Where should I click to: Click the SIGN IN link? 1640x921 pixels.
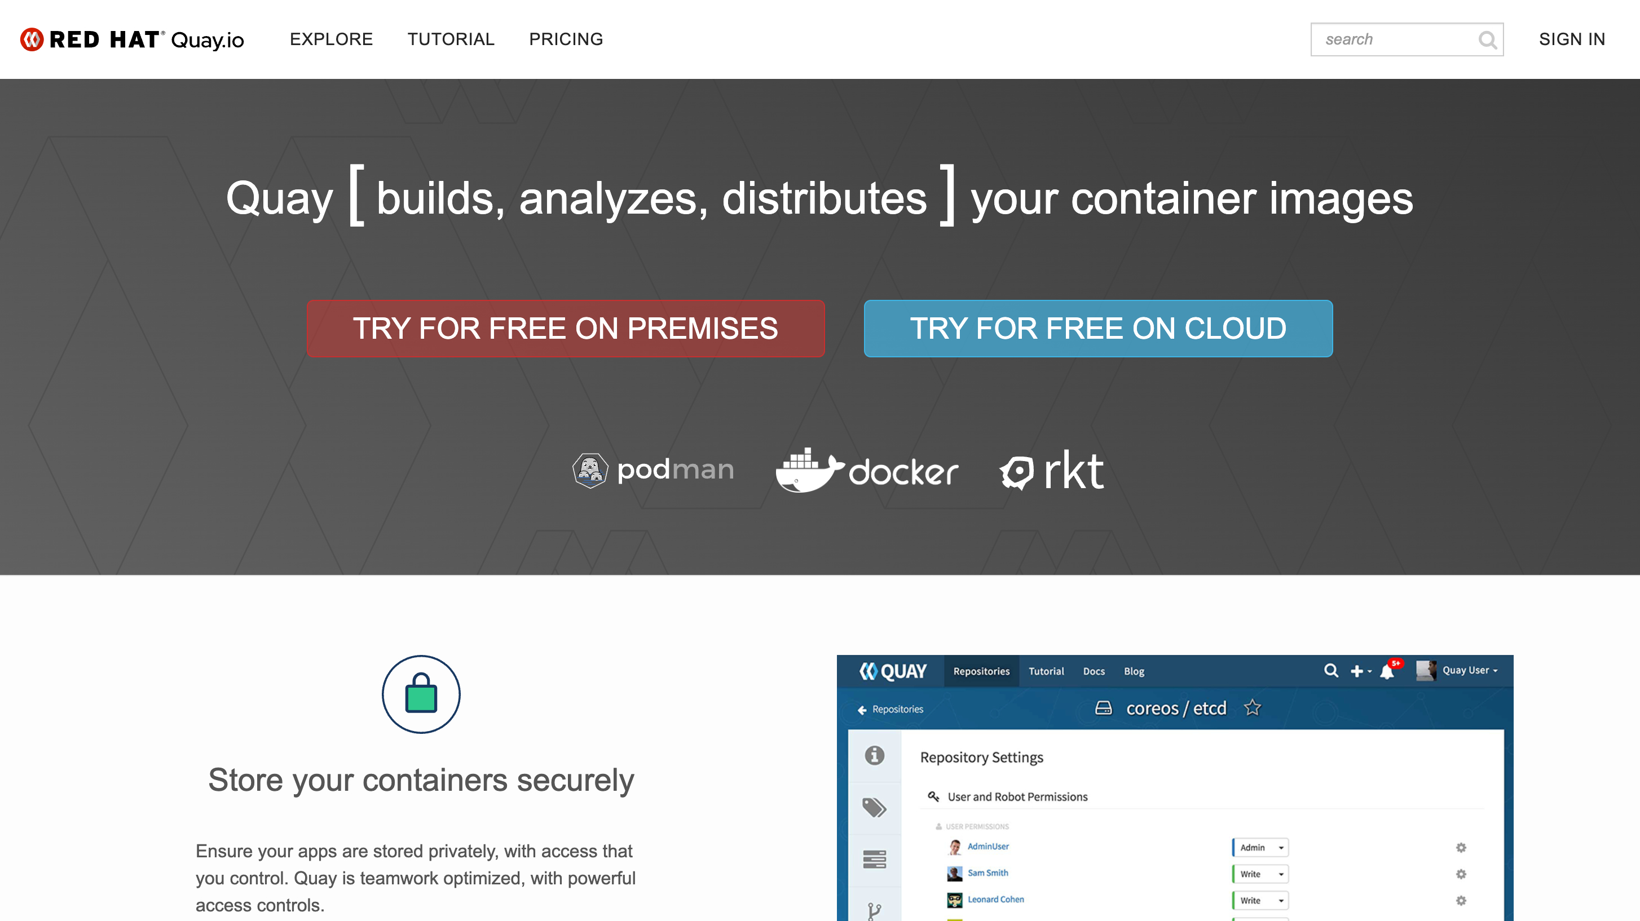[x=1573, y=38]
